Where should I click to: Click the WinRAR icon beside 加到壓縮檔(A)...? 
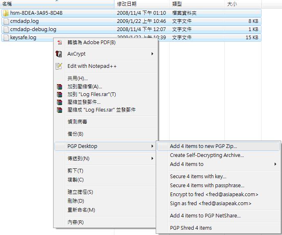60,86
